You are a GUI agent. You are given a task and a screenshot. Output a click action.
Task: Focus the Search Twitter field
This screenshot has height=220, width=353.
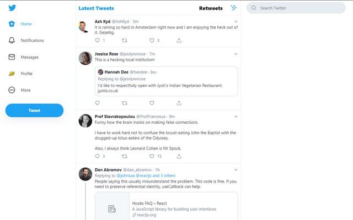pyautogui.click(x=298, y=8)
